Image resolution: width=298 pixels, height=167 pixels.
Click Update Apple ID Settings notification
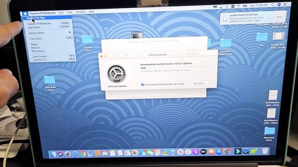pyautogui.click(x=253, y=18)
